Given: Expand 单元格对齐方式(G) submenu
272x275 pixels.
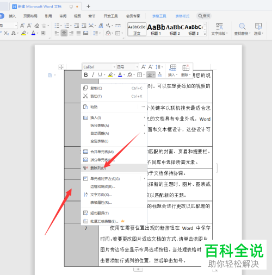Looking at the screenshot, I should point(114,179).
